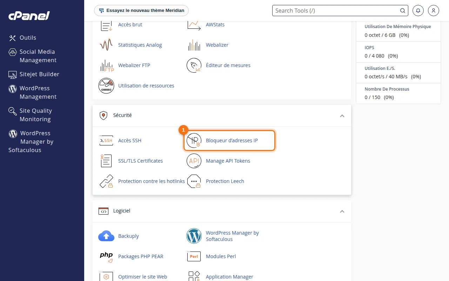Click the WordPress Manager by Softaculous logo icon
This screenshot has height=281, width=449.
(194, 236)
